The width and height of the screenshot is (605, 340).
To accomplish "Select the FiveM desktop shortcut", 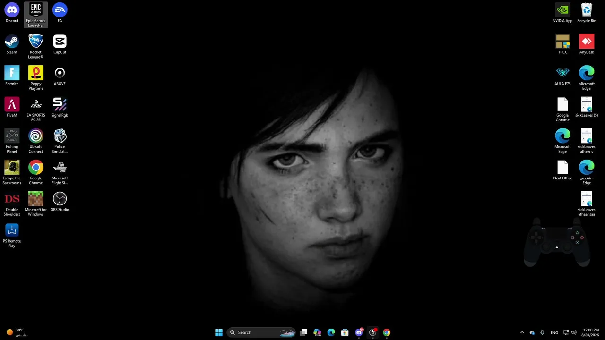I will tap(12, 108).
